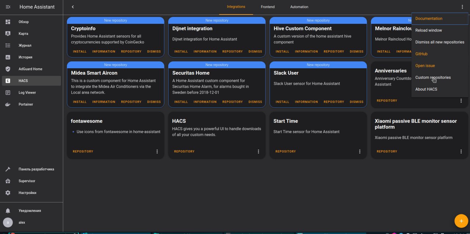This screenshot has height=234, width=470.
Task: Click the Home Assistant sidebar title
Action: (x=37, y=7)
